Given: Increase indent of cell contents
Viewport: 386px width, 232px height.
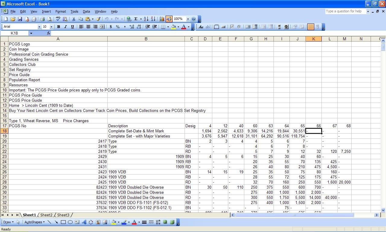Looking at the screenshot, I should (154, 27).
